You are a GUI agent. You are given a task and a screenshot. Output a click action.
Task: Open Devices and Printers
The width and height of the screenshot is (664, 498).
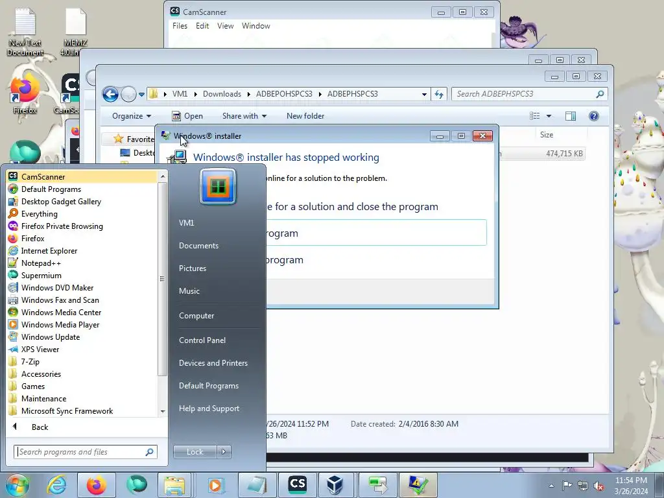pyautogui.click(x=213, y=363)
